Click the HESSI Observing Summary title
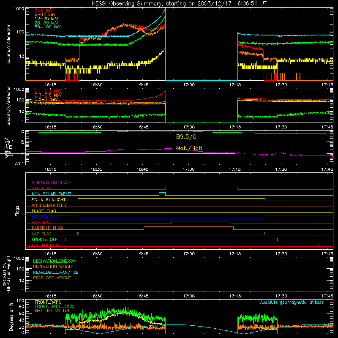The width and height of the screenshot is (338, 338). pos(179,3)
